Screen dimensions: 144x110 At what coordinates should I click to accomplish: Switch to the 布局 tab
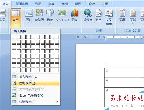coord(105,4)
